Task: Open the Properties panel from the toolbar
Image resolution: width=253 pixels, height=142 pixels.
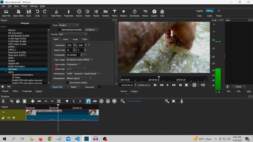Action: [x=68, y=13]
